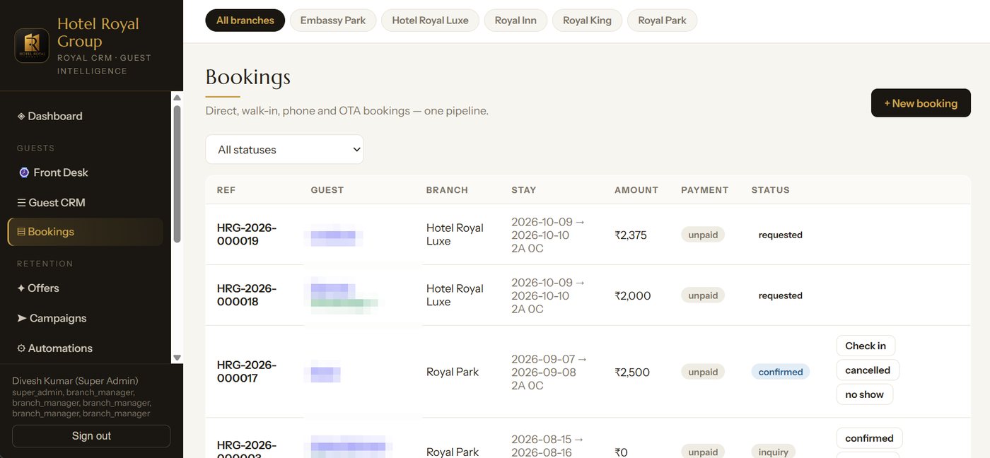Filter by Royal Inn branch

tap(516, 20)
